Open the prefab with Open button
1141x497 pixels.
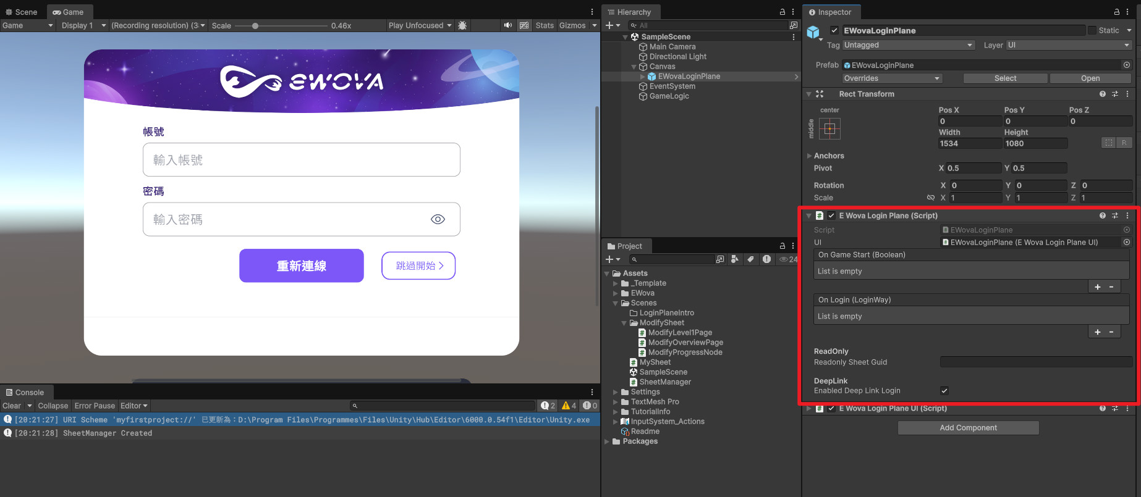1090,78
